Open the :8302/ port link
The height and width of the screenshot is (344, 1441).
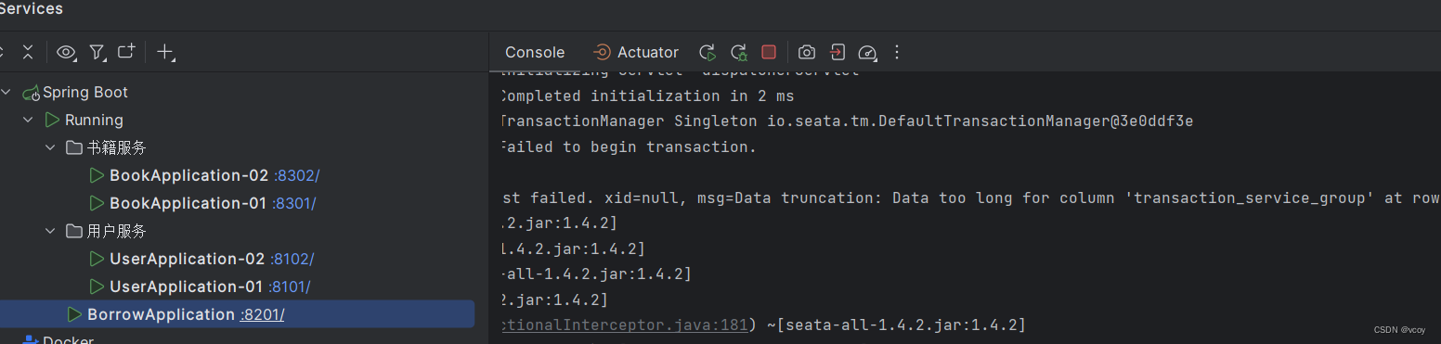click(x=296, y=175)
